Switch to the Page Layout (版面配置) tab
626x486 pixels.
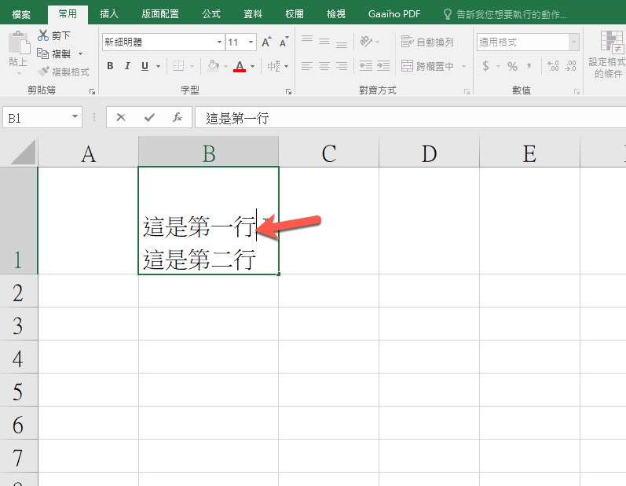160,14
